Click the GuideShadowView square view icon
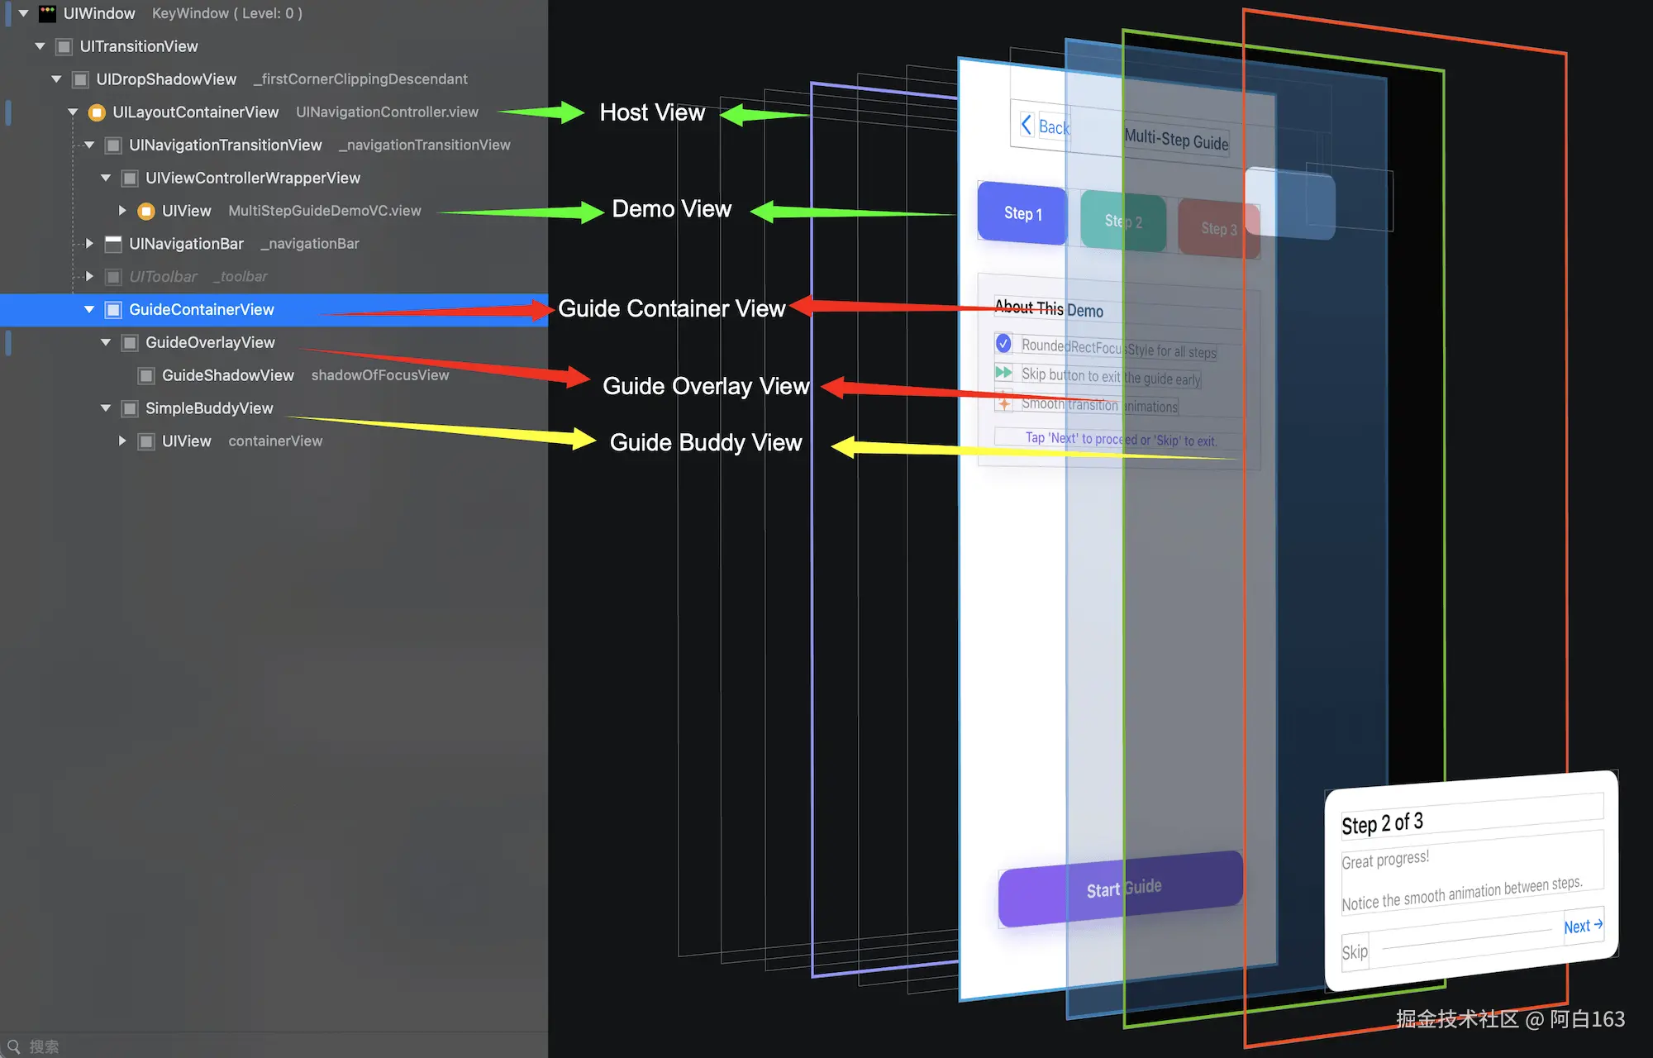Image resolution: width=1653 pixels, height=1058 pixels. tap(146, 375)
